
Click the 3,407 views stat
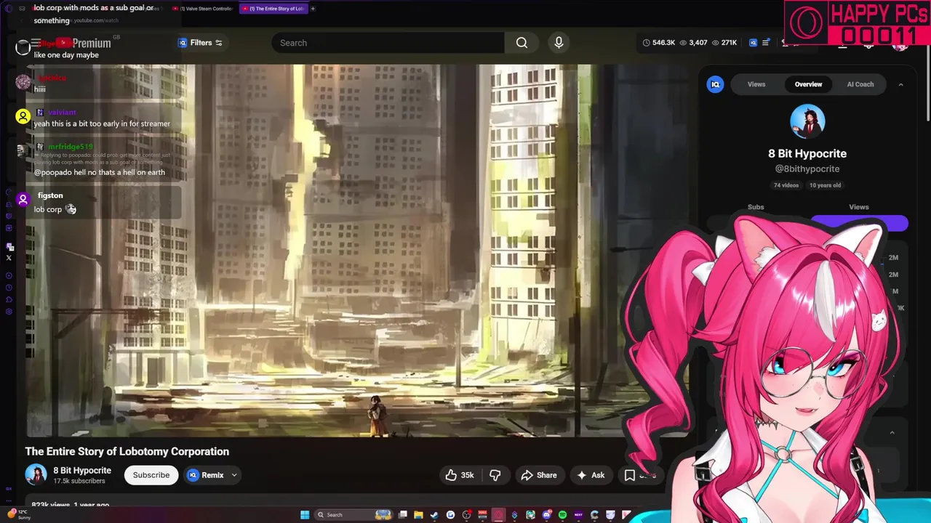(692, 43)
